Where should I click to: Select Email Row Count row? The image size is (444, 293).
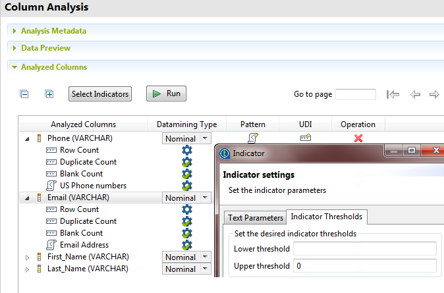click(79, 209)
